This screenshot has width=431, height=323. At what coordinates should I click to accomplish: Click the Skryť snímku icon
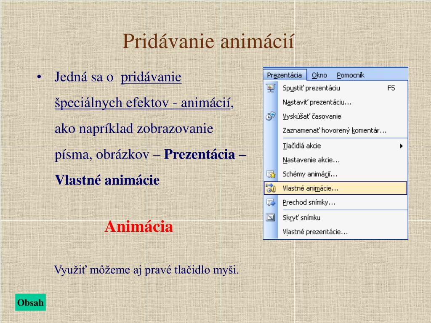click(271, 217)
